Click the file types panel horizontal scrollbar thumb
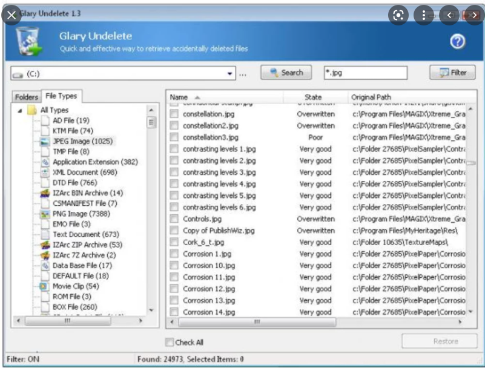The width and height of the screenshot is (485, 368). click(68, 321)
